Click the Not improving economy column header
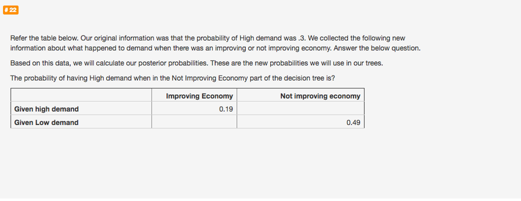 tap(301, 95)
